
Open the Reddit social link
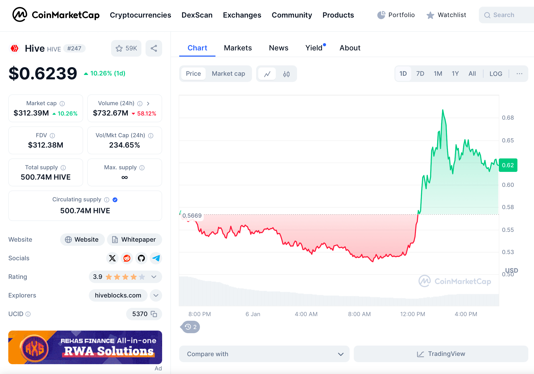tap(127, 258)
